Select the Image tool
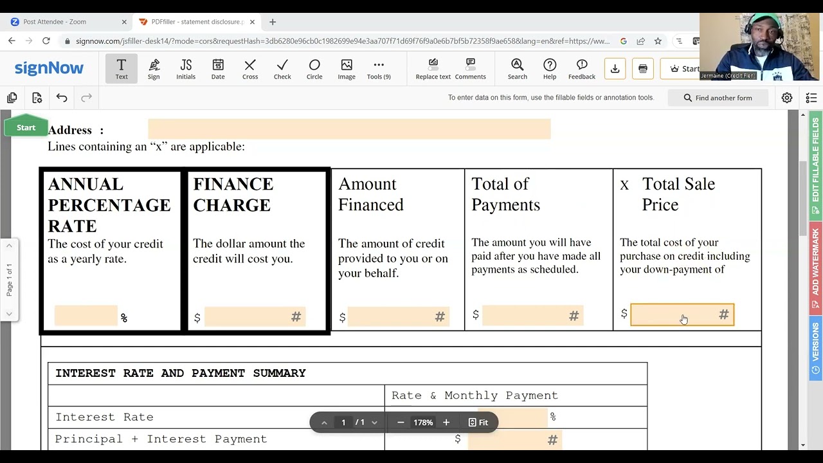 tap(347, 69)
